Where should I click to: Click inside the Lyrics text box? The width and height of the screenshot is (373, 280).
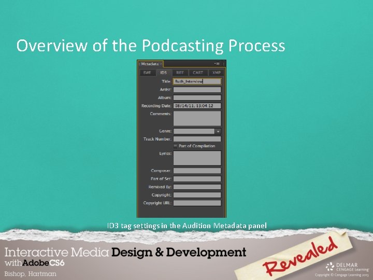tap(197, 158)
